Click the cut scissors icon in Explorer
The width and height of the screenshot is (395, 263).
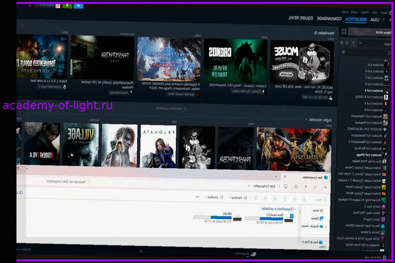[x=304, y=199]
